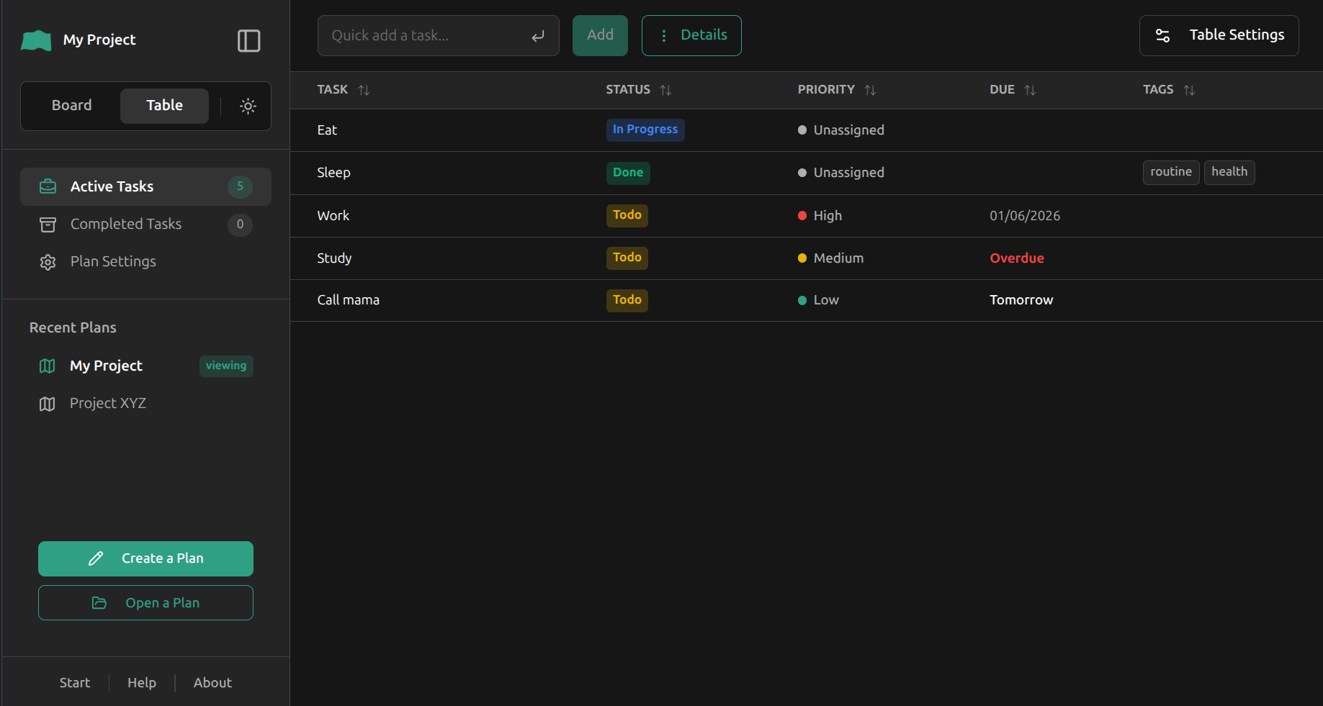Click the enter arrow in quick add field

tap(538, 36)
